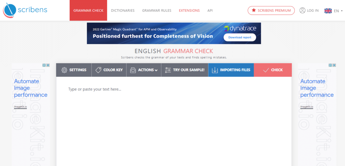This screenshot has height=166, width=345.
Task: Open the Grammar Check tab
Action: [88, 10]
